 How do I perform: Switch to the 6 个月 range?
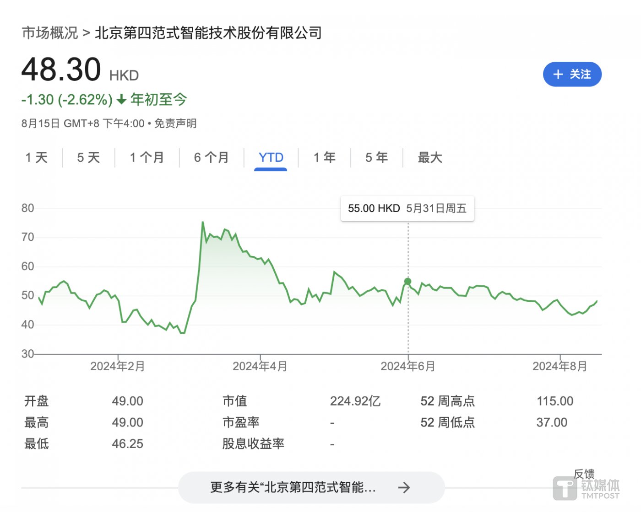pyautogui.click(x=212, y=158)
